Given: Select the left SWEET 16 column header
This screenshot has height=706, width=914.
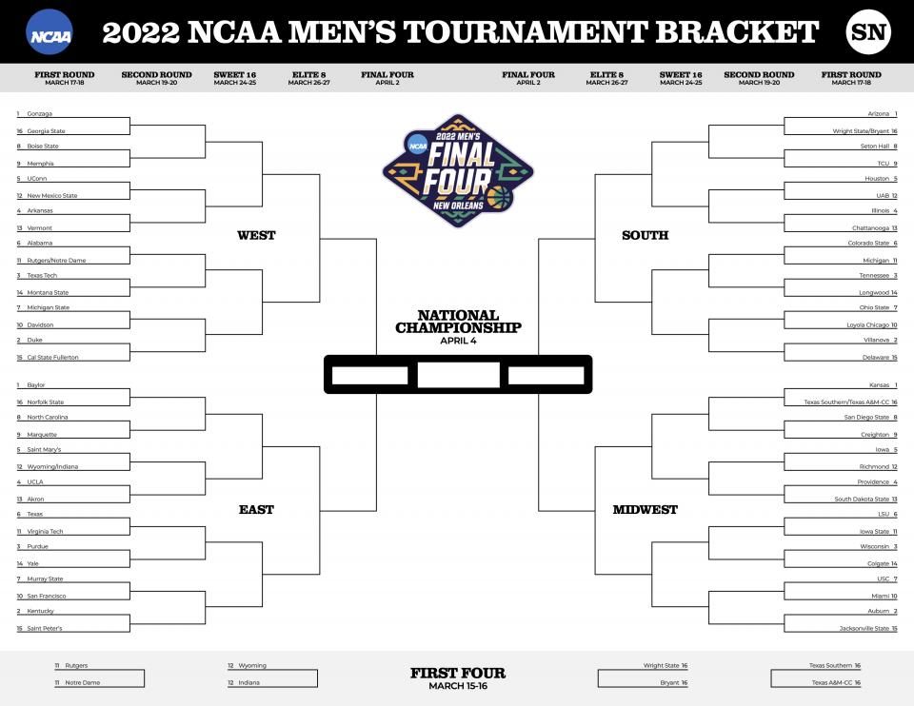Looking at the screenshot, I should pos(235,78).
